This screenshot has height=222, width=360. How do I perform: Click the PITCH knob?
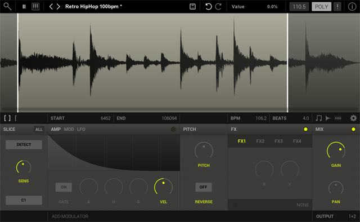tap(204, 150)
